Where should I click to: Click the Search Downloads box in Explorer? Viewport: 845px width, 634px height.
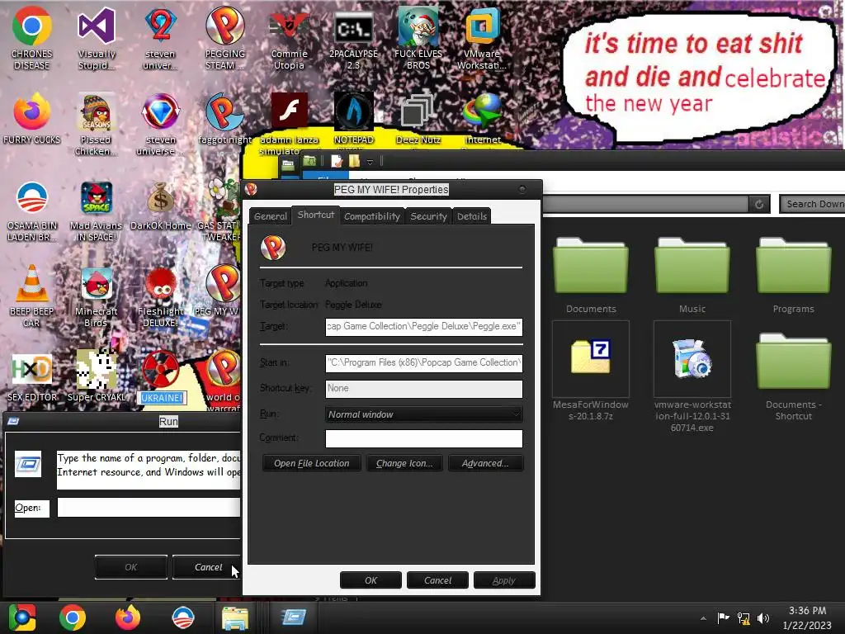[812, 204]
